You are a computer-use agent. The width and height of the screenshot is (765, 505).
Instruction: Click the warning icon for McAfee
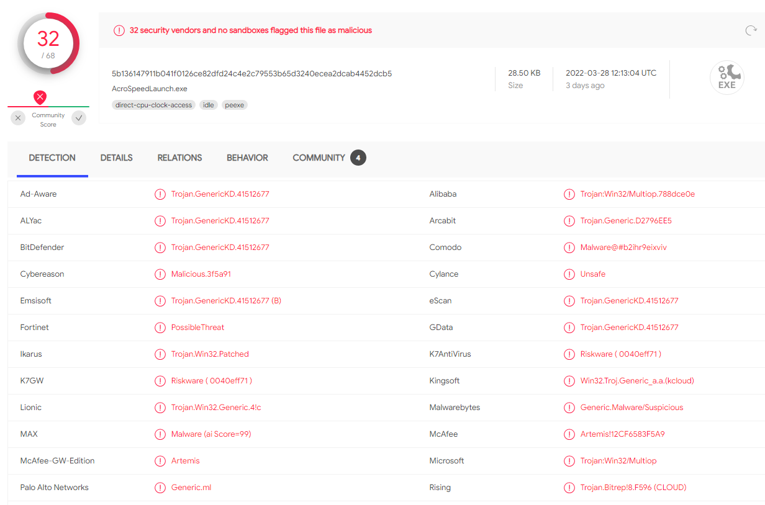[569, 434]
